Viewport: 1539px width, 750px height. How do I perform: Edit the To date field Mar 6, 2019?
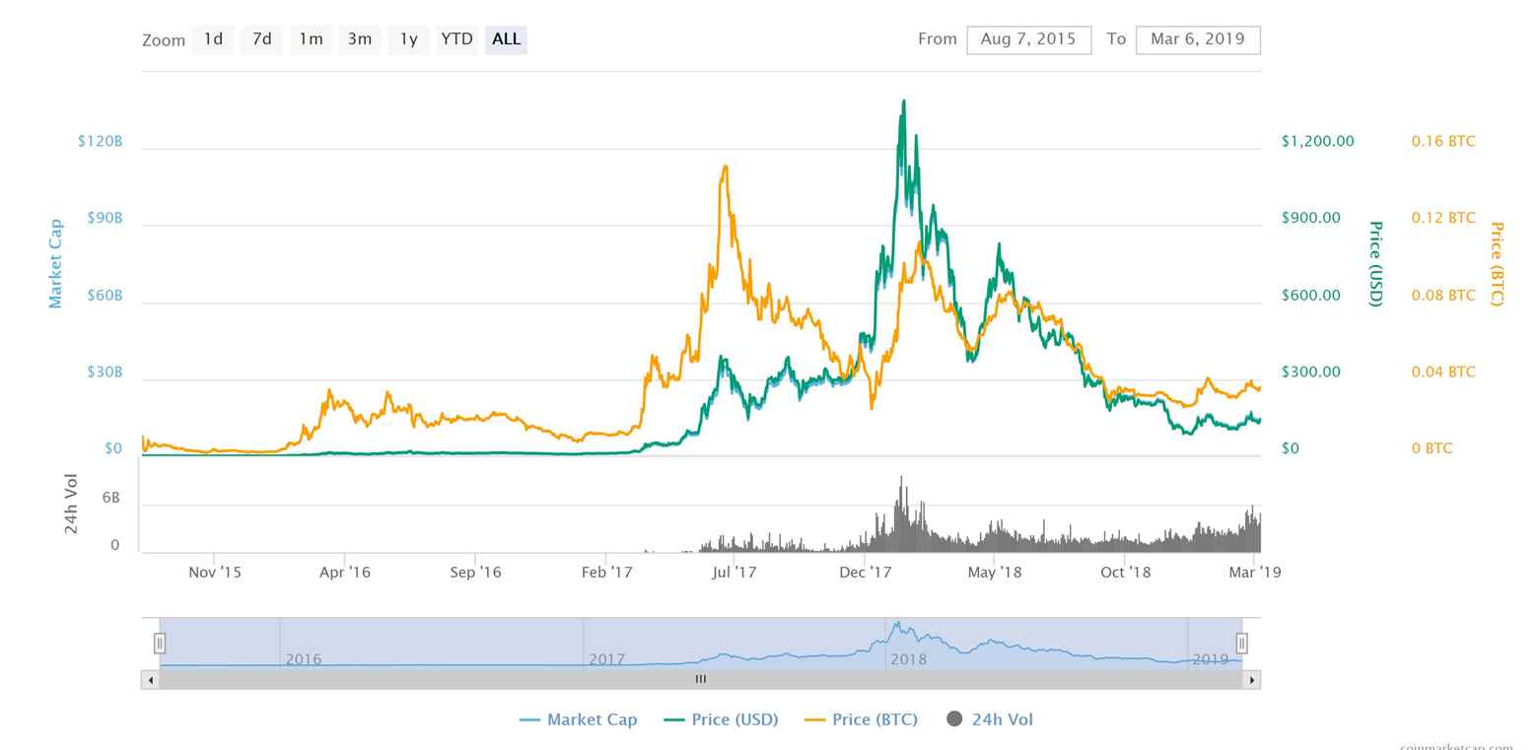click(1198, 39)
